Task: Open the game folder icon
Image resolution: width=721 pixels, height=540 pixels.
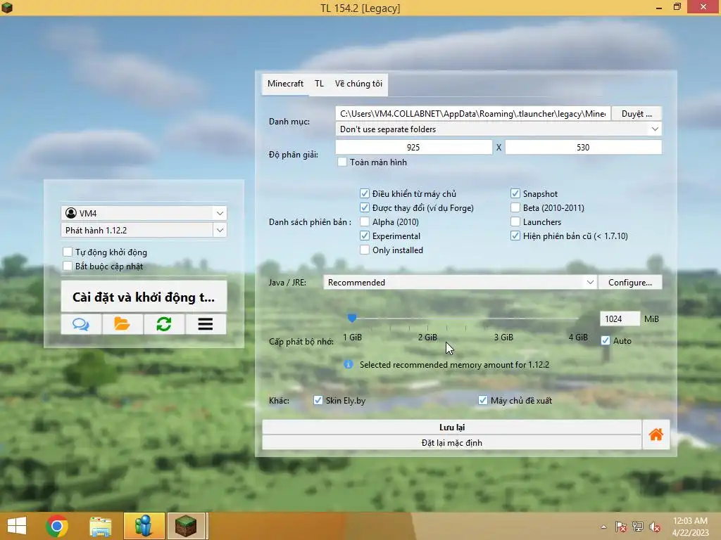Action: tap(122, 324)
